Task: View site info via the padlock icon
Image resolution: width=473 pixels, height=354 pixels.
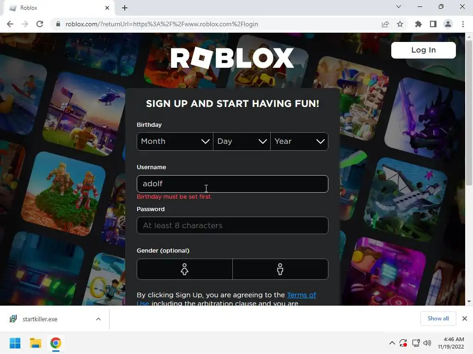Action: (x=58, y=24)
